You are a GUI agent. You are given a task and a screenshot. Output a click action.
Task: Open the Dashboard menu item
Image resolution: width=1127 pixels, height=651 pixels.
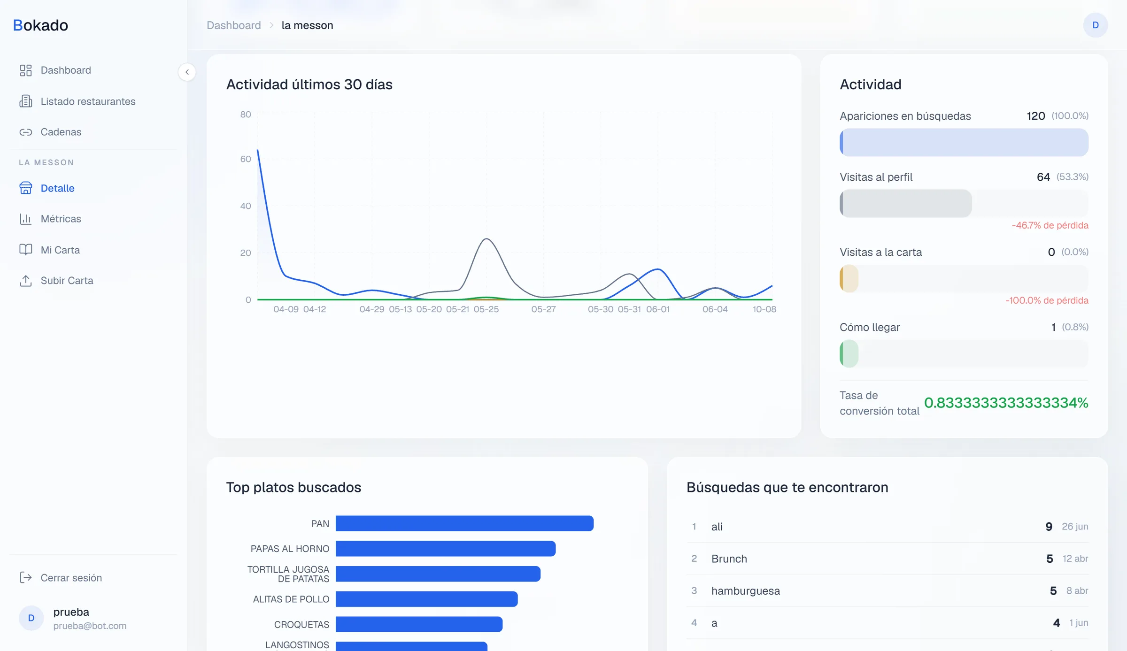coord(94,70)
